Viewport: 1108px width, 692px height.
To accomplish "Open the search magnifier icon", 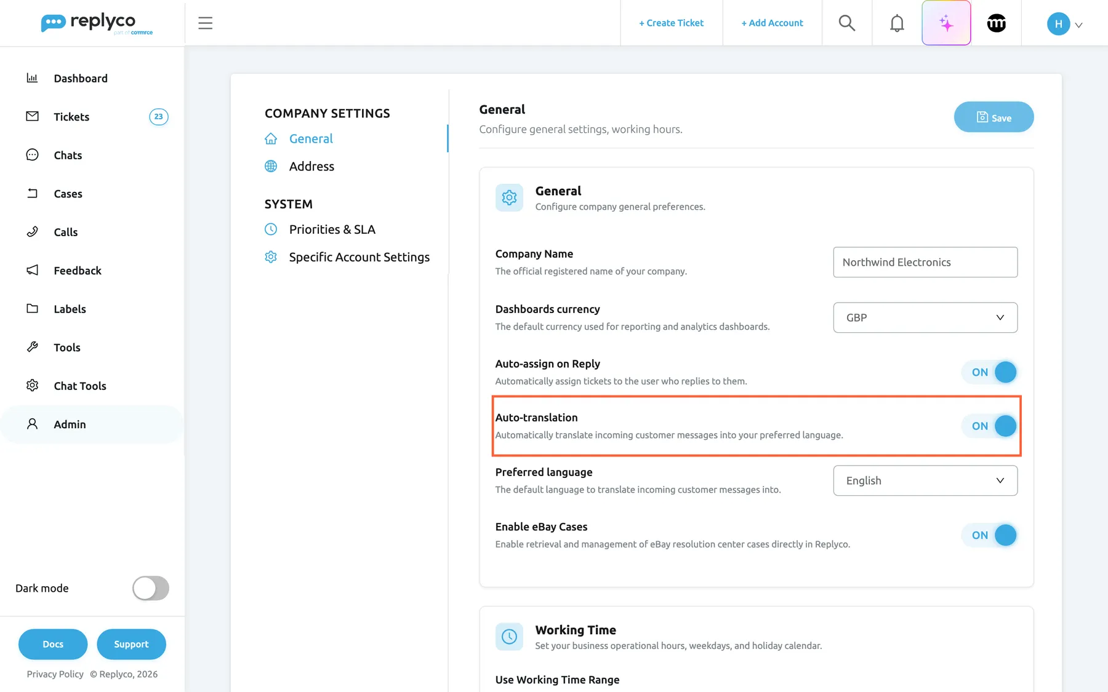I will (x=847, y=23).
